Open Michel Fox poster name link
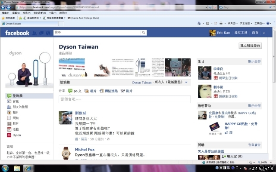 [x=85, y=150]
